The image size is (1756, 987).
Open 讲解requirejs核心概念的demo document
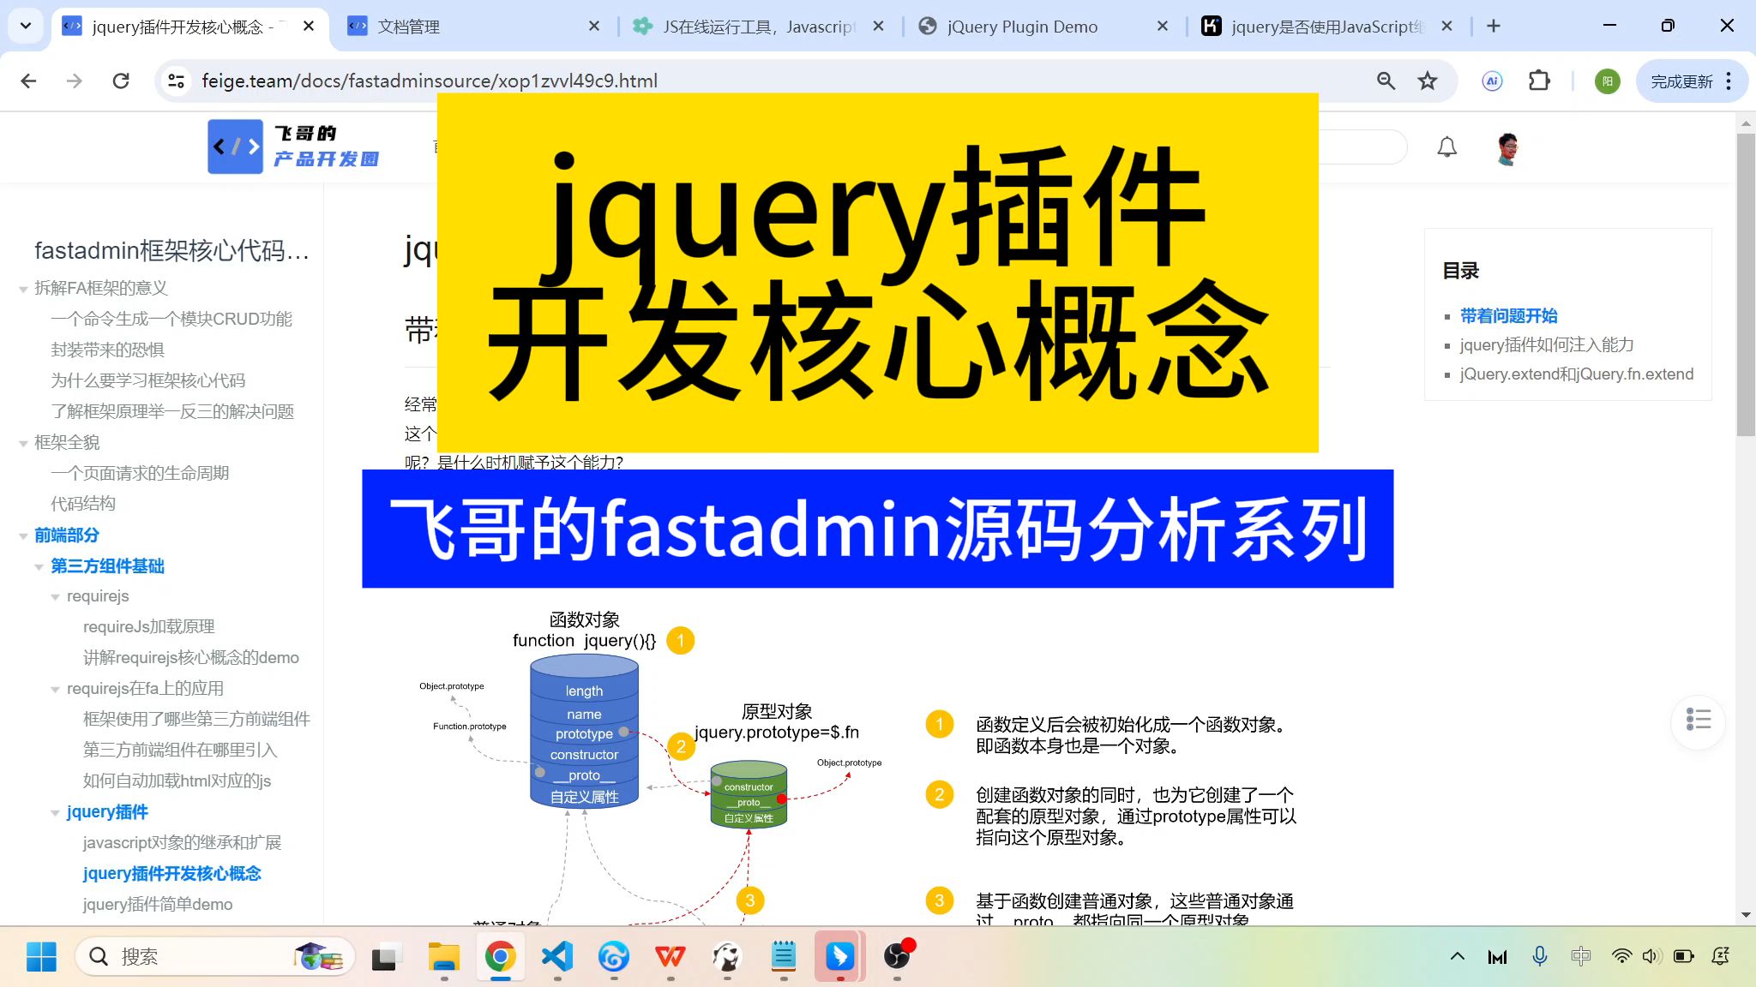point(191,657)
